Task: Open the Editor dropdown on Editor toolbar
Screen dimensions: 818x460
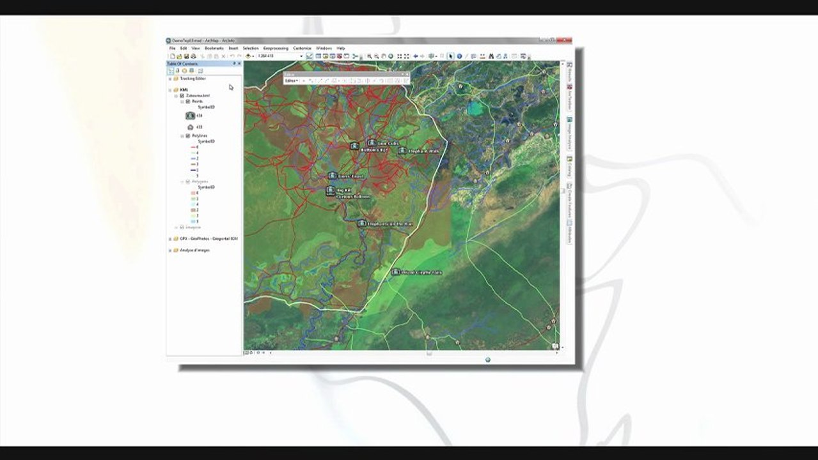Action: tap(292, 80)
